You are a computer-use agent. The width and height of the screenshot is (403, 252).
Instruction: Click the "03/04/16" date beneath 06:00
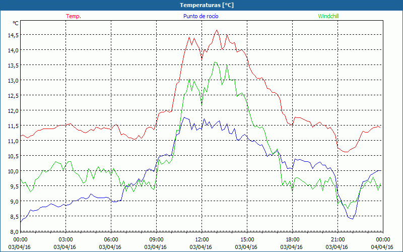click(110, 247)
